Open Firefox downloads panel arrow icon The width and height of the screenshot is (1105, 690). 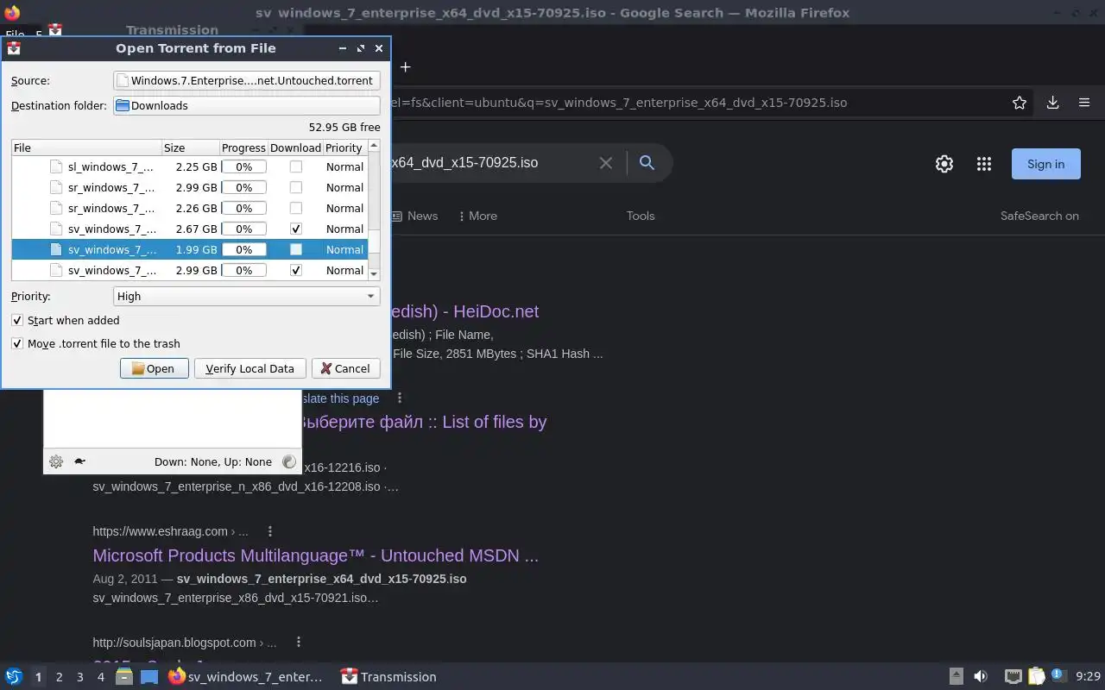(x=1052, y=103)
